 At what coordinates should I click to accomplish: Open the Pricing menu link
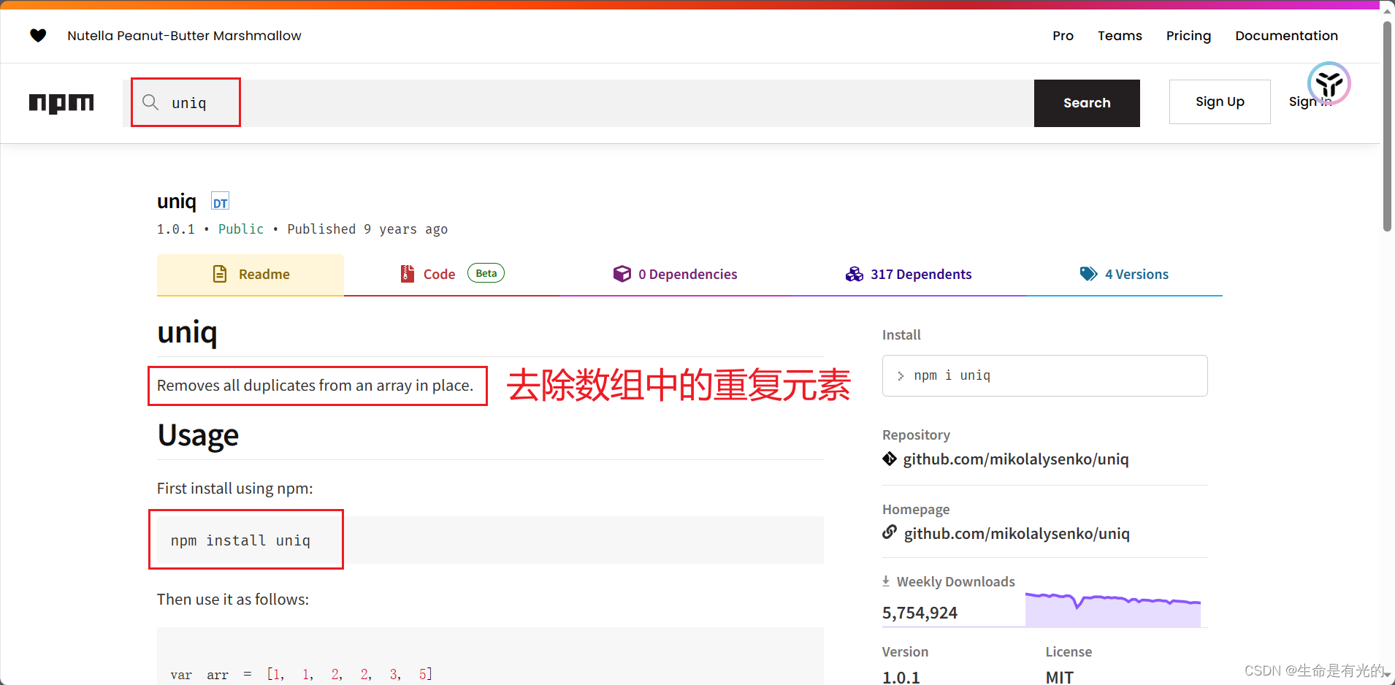coord(1188,36)
